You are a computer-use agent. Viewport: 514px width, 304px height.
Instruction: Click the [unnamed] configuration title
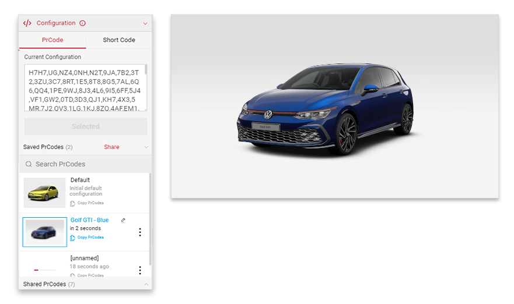click(85, 258)
